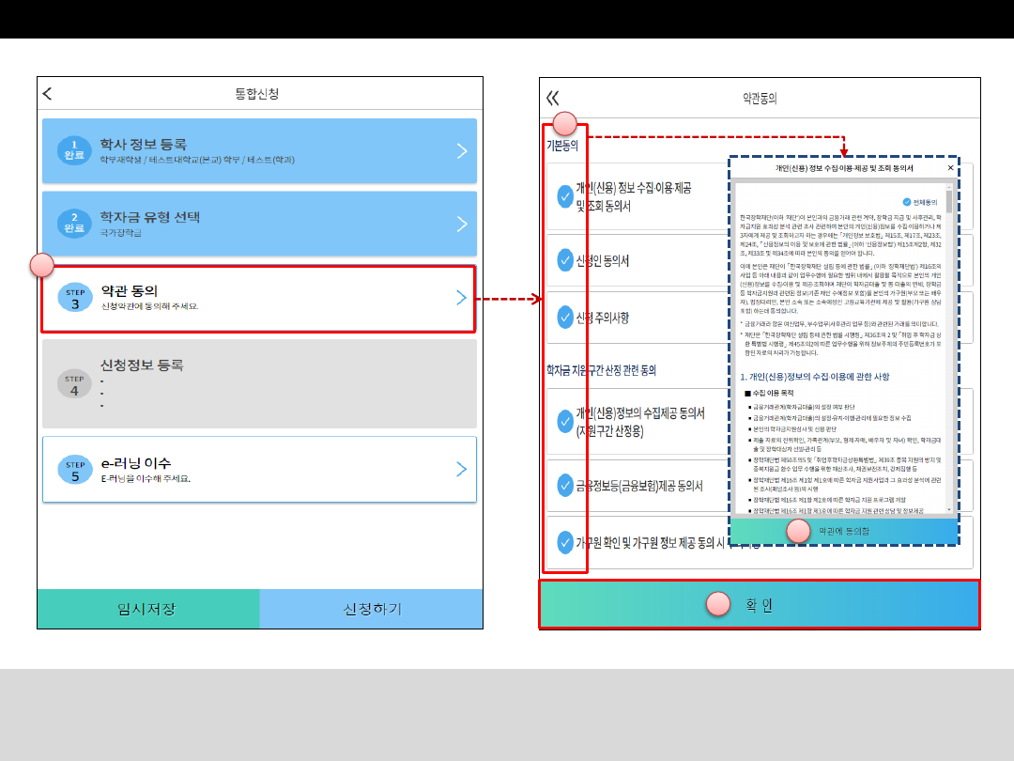1014x761 pixels.
Task: Check the 신청인 동의서 checkbox
Action: [x=565, y=258]
